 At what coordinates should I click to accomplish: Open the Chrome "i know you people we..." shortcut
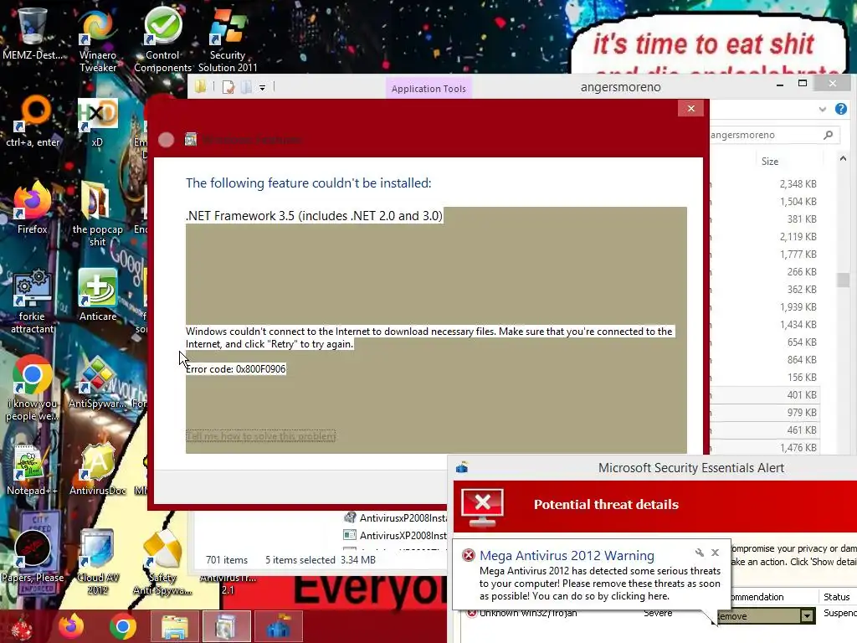click(x=32, y=388)
